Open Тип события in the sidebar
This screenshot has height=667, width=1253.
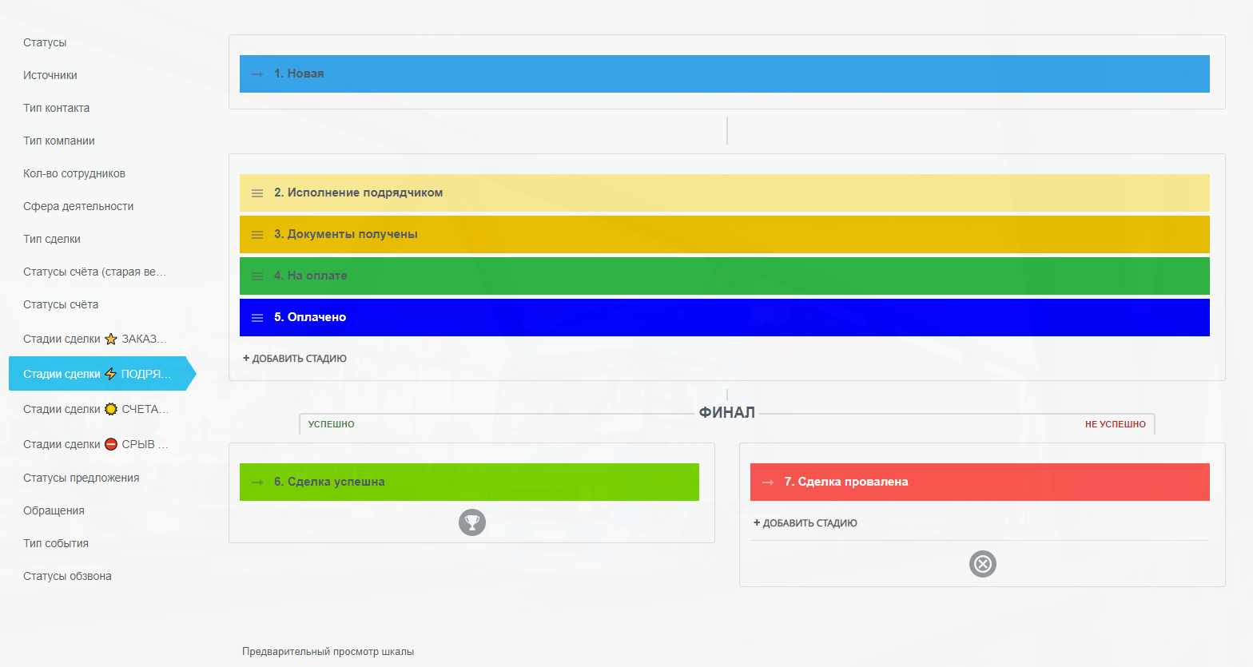(x=56, y=543)
